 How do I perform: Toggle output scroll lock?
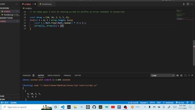[x=181, y=75]
